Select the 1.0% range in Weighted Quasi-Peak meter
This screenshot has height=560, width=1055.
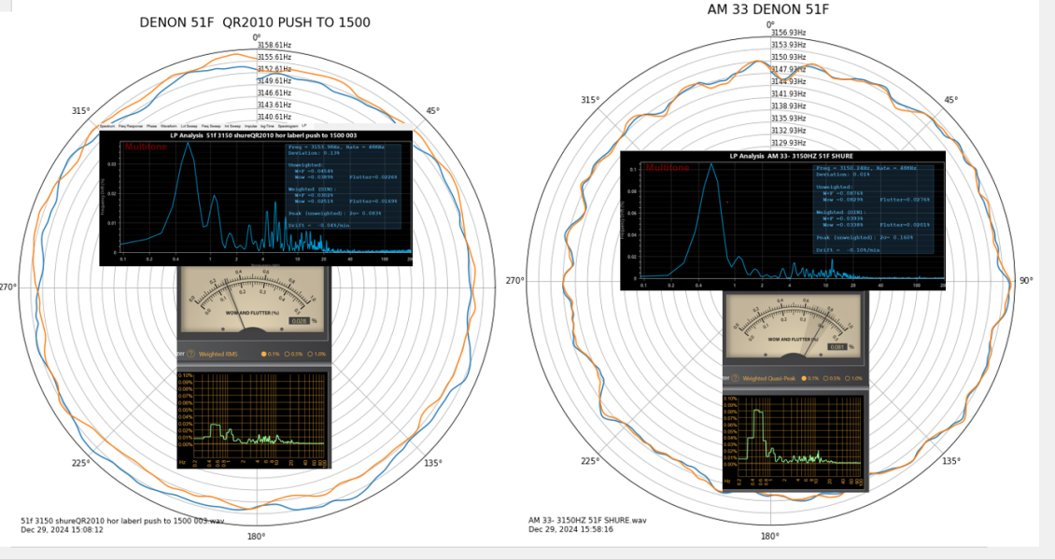[856, 379]
